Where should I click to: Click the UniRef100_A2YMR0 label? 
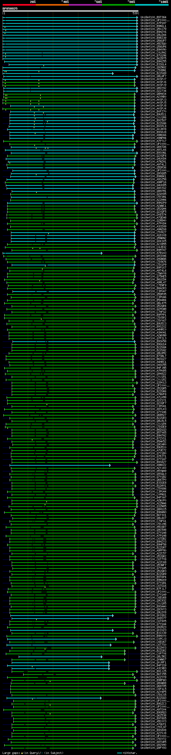pos(153,97)
